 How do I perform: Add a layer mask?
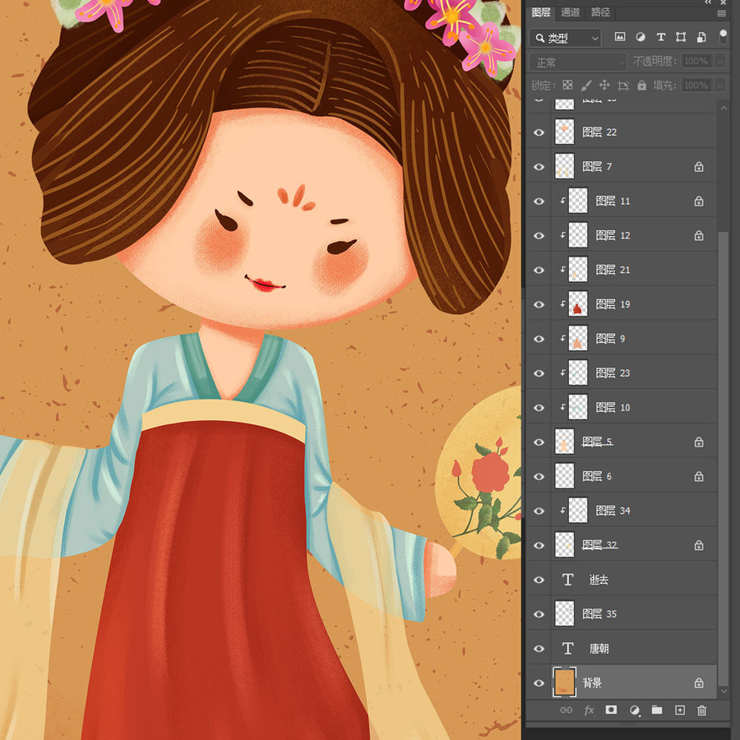point(611,710)
